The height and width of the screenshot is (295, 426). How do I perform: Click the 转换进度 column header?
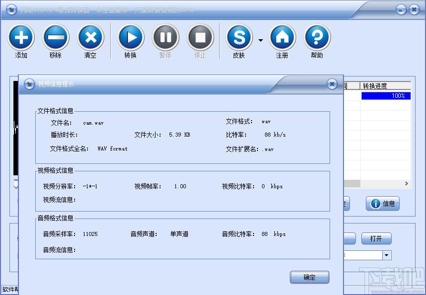(x=385, y=86)
